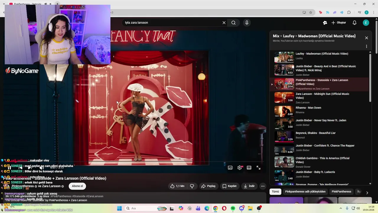
Task: Open Spotify from the taskbar
Action: pos(233,208)
